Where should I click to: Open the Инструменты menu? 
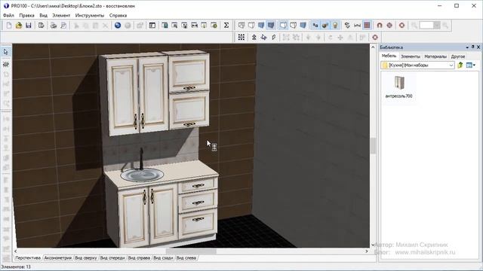tap(90, 15)
